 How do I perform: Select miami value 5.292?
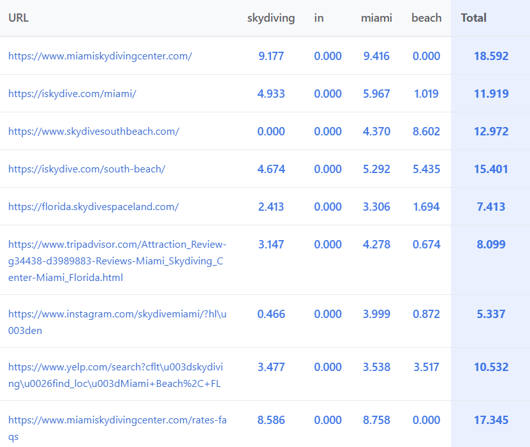(x=376, y=169)
